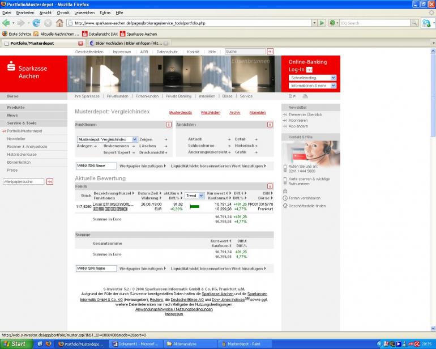Open the Schnelleinstieg dropdown
This screenshot has height=349, width=436.
point(312,78)
